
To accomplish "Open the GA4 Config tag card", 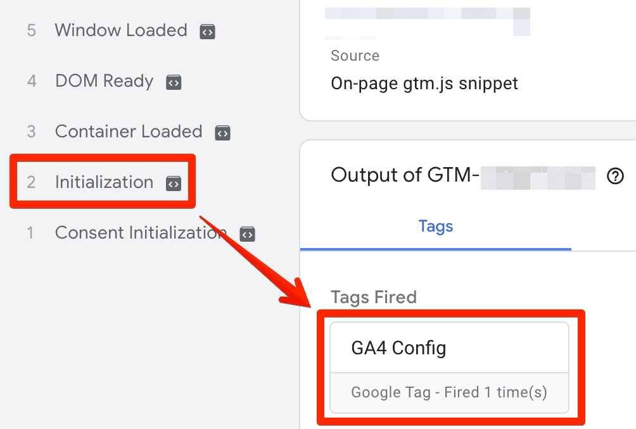I will 448,347.
